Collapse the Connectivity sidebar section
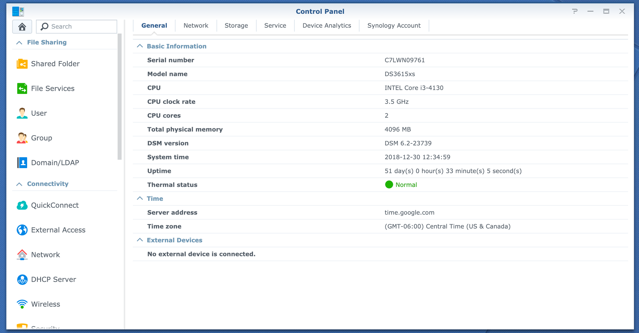Image resolution: width=639 pixels, height=333 pixels. click(x=19, y=184)
